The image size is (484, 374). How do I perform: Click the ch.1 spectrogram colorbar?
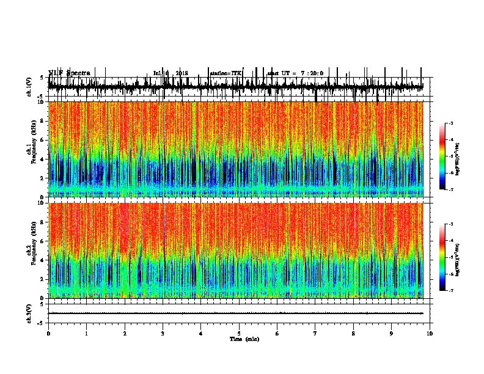click(x=442, y=156)
